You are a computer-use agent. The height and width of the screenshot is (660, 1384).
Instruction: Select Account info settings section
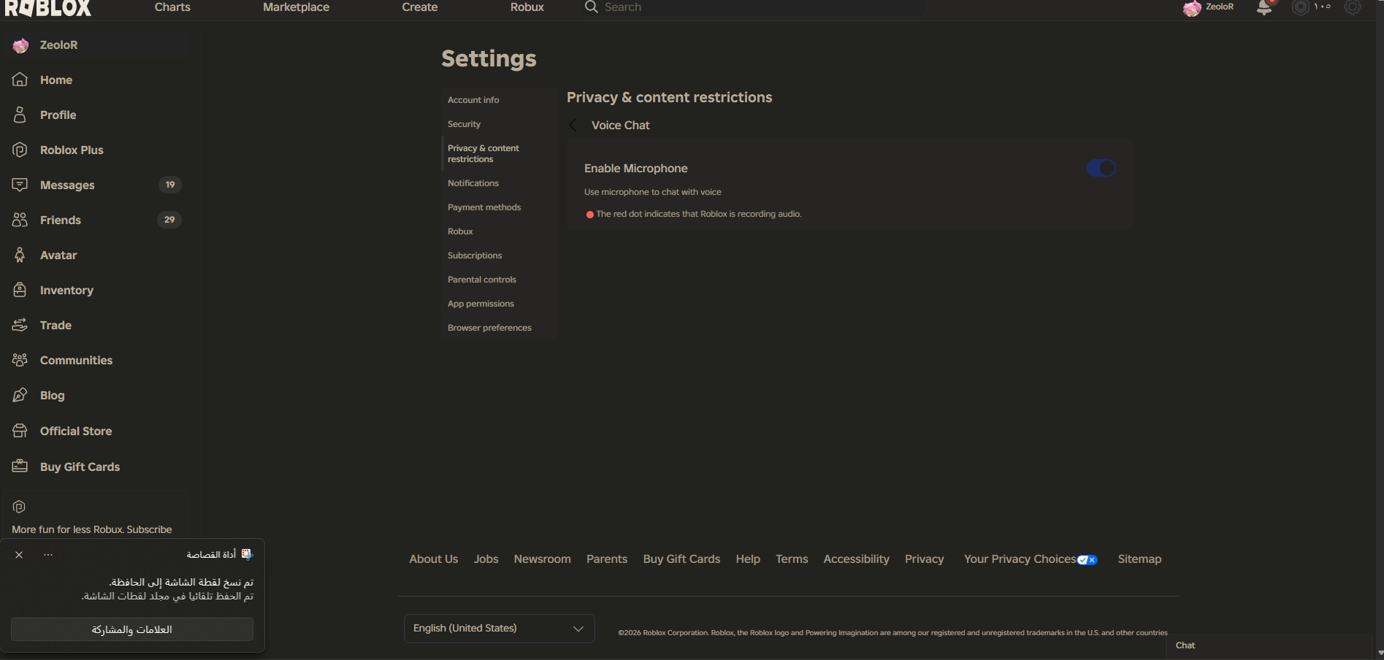500,100
